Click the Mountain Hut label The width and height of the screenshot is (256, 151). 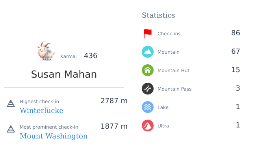(173, 71)
